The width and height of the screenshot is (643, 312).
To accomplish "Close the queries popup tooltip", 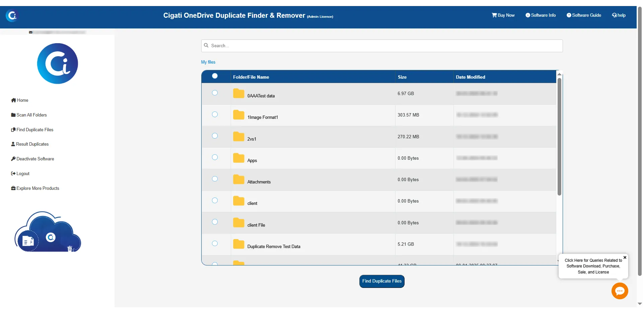I will (625, 257).
